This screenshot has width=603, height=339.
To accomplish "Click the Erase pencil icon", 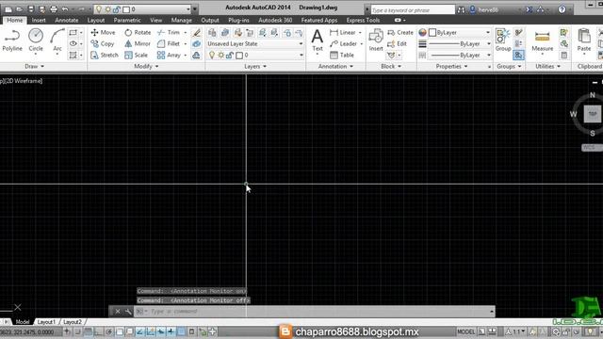I will pyautogui.click(x=197, y=33).
